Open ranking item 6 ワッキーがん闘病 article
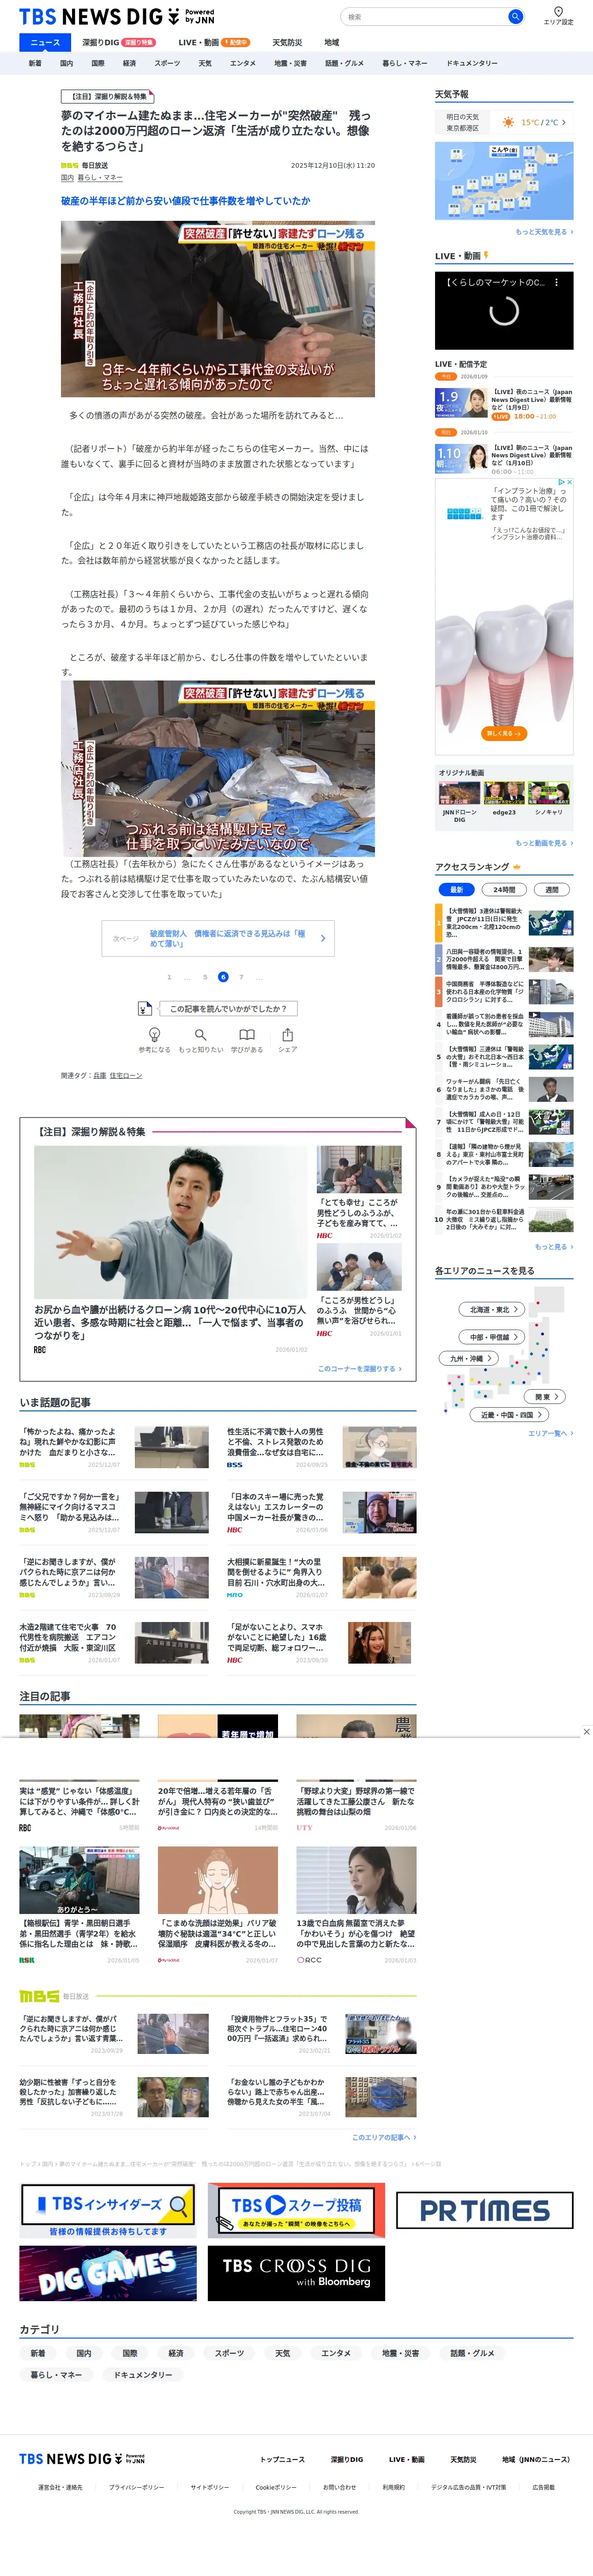 tap(504, 1089)
